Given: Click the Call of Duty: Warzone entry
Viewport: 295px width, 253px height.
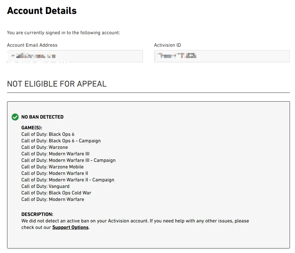Looking at the screenshot, I should click(x=45, y=147).
